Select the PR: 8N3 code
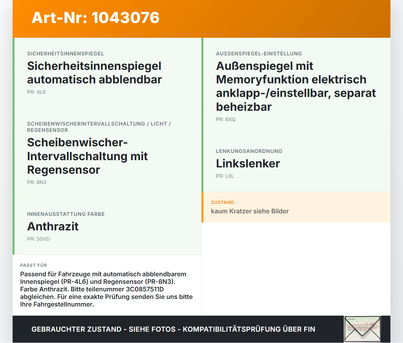 coord(37,182)
